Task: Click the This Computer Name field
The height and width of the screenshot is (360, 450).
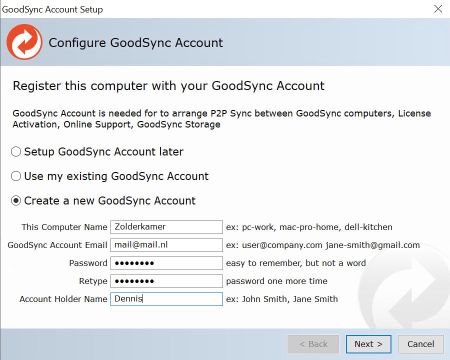Action: (x=166, y=227)
